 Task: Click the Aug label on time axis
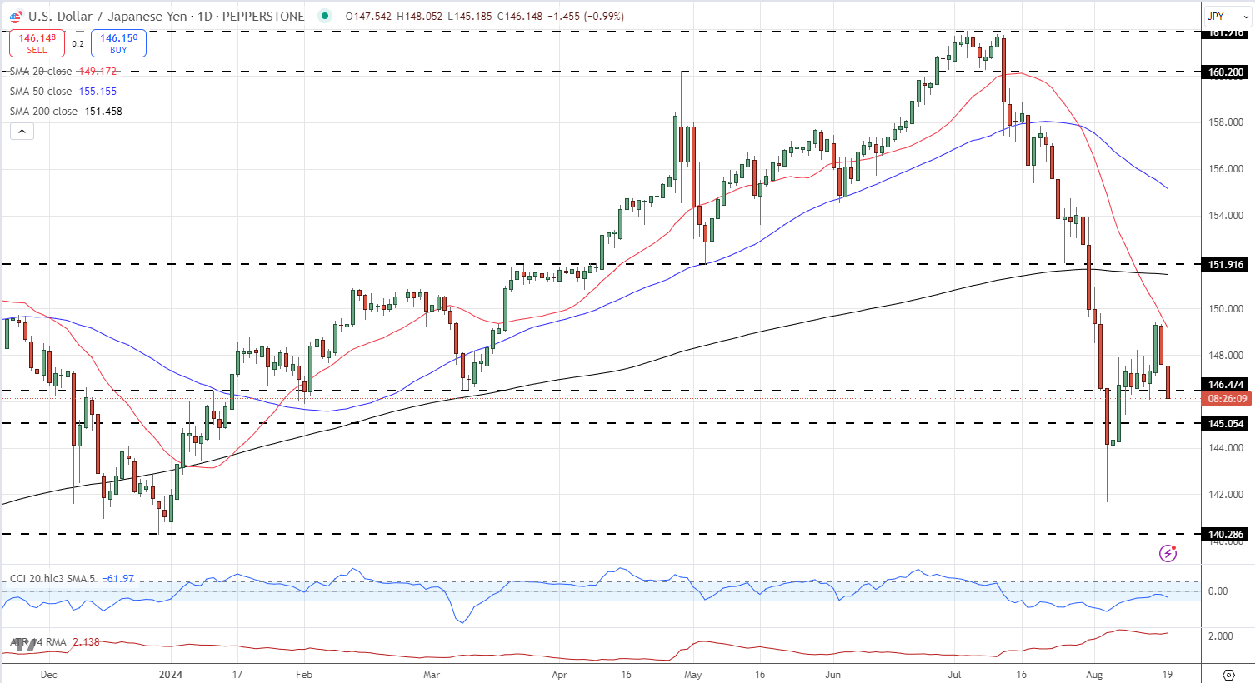(1094, 675)
